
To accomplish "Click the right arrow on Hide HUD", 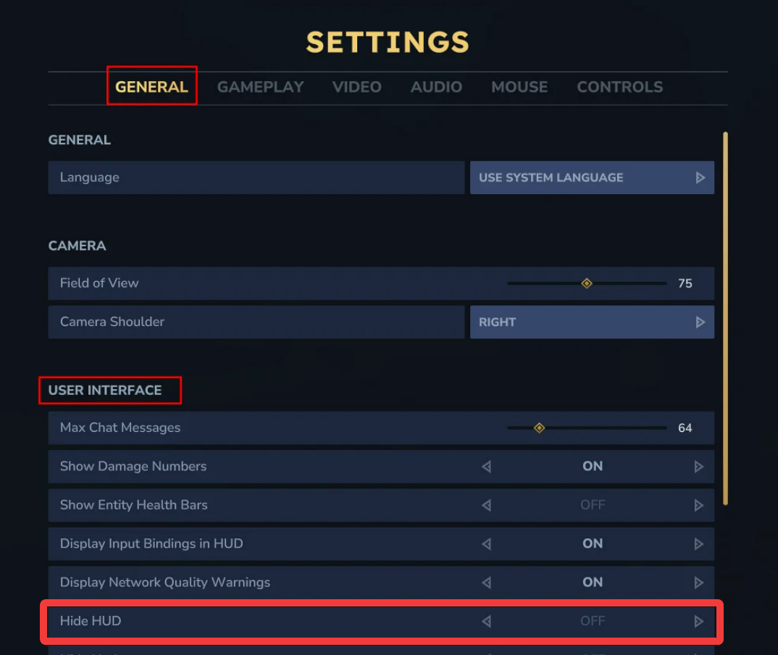I will click(698, 621).
